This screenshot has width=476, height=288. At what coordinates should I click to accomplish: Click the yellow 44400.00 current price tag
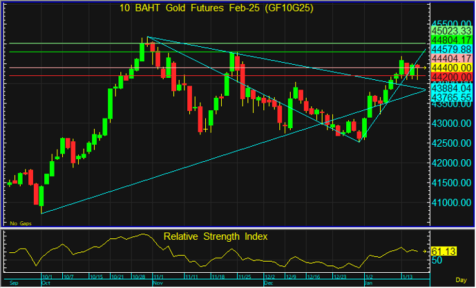click(x=450, y=68)
